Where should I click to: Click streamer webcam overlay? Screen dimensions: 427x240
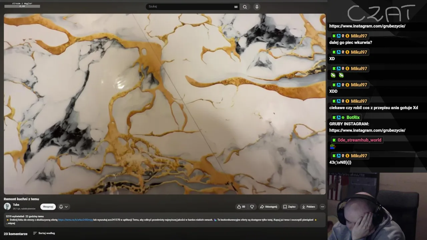(377, 206)
